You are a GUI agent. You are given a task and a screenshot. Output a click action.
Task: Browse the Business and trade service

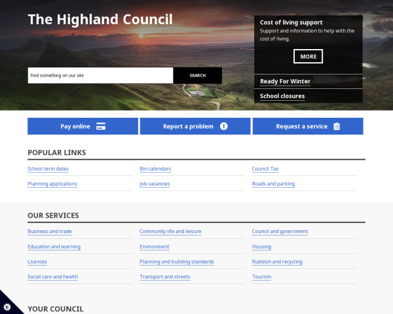[x=50, y=232]
